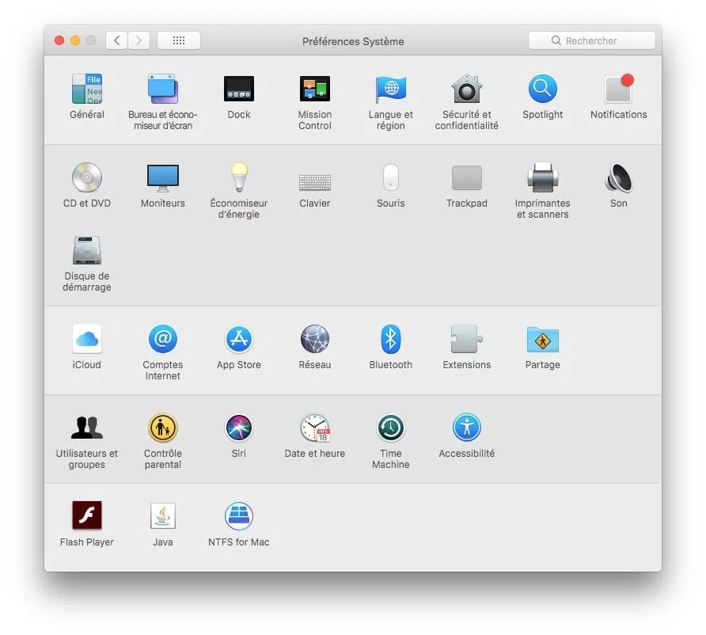706x635 pixels.
Task: Go forward with the right chevron button
Action: coord(139,40)
